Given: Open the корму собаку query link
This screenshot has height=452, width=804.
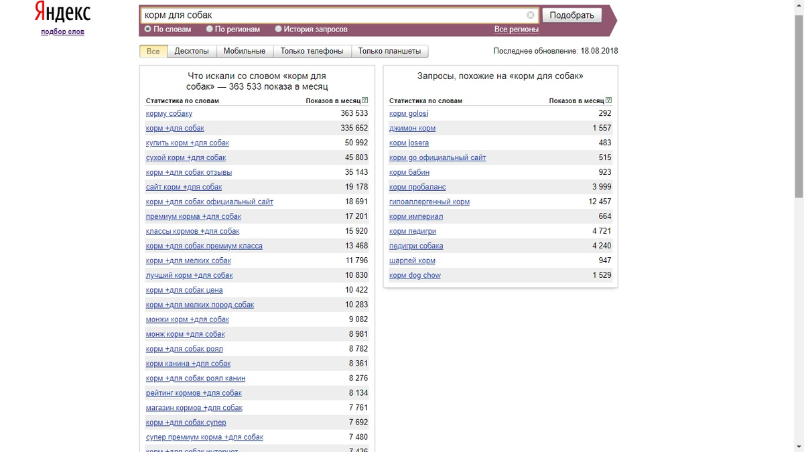Looking at the screenshot, I should click(x=169, y=113).
